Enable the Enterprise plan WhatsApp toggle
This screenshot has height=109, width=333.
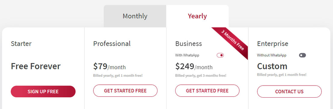(302, 55)
